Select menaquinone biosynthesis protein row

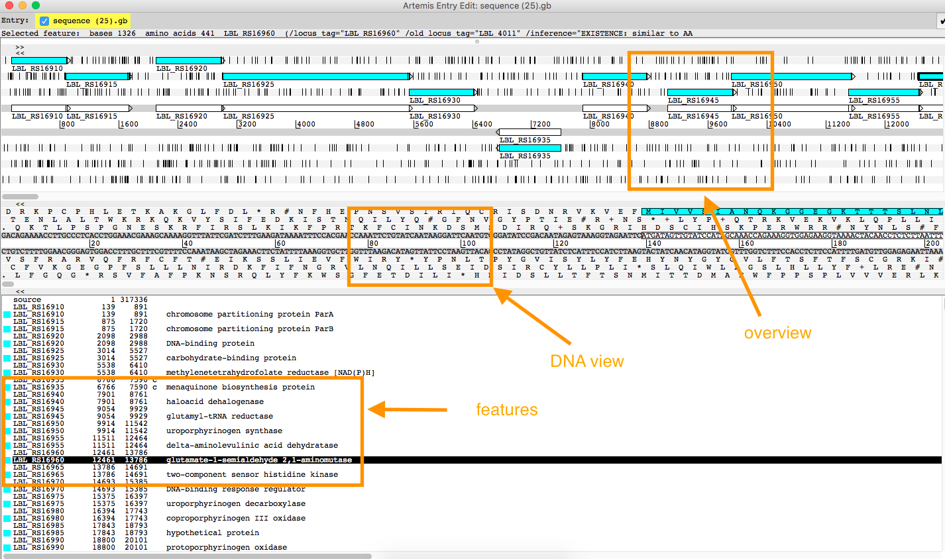(x=472, y=387)
